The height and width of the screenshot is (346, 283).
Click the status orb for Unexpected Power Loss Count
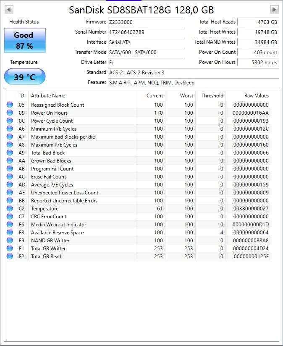click(x=10, y=192)
